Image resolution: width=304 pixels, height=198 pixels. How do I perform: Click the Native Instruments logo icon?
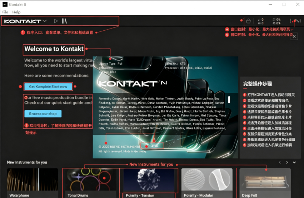[298, 21]
